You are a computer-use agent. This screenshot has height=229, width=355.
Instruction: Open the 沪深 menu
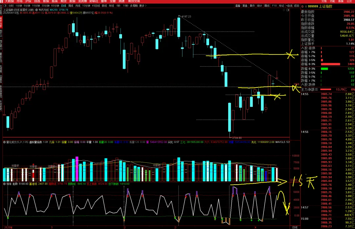click(28, 1)
